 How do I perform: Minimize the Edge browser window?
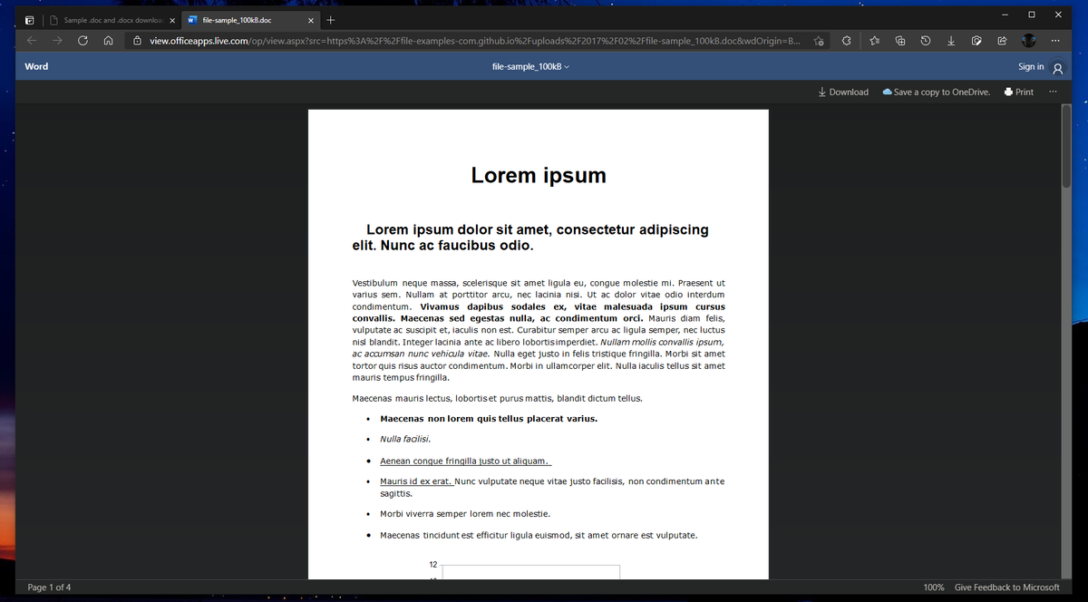point(1005,15)
